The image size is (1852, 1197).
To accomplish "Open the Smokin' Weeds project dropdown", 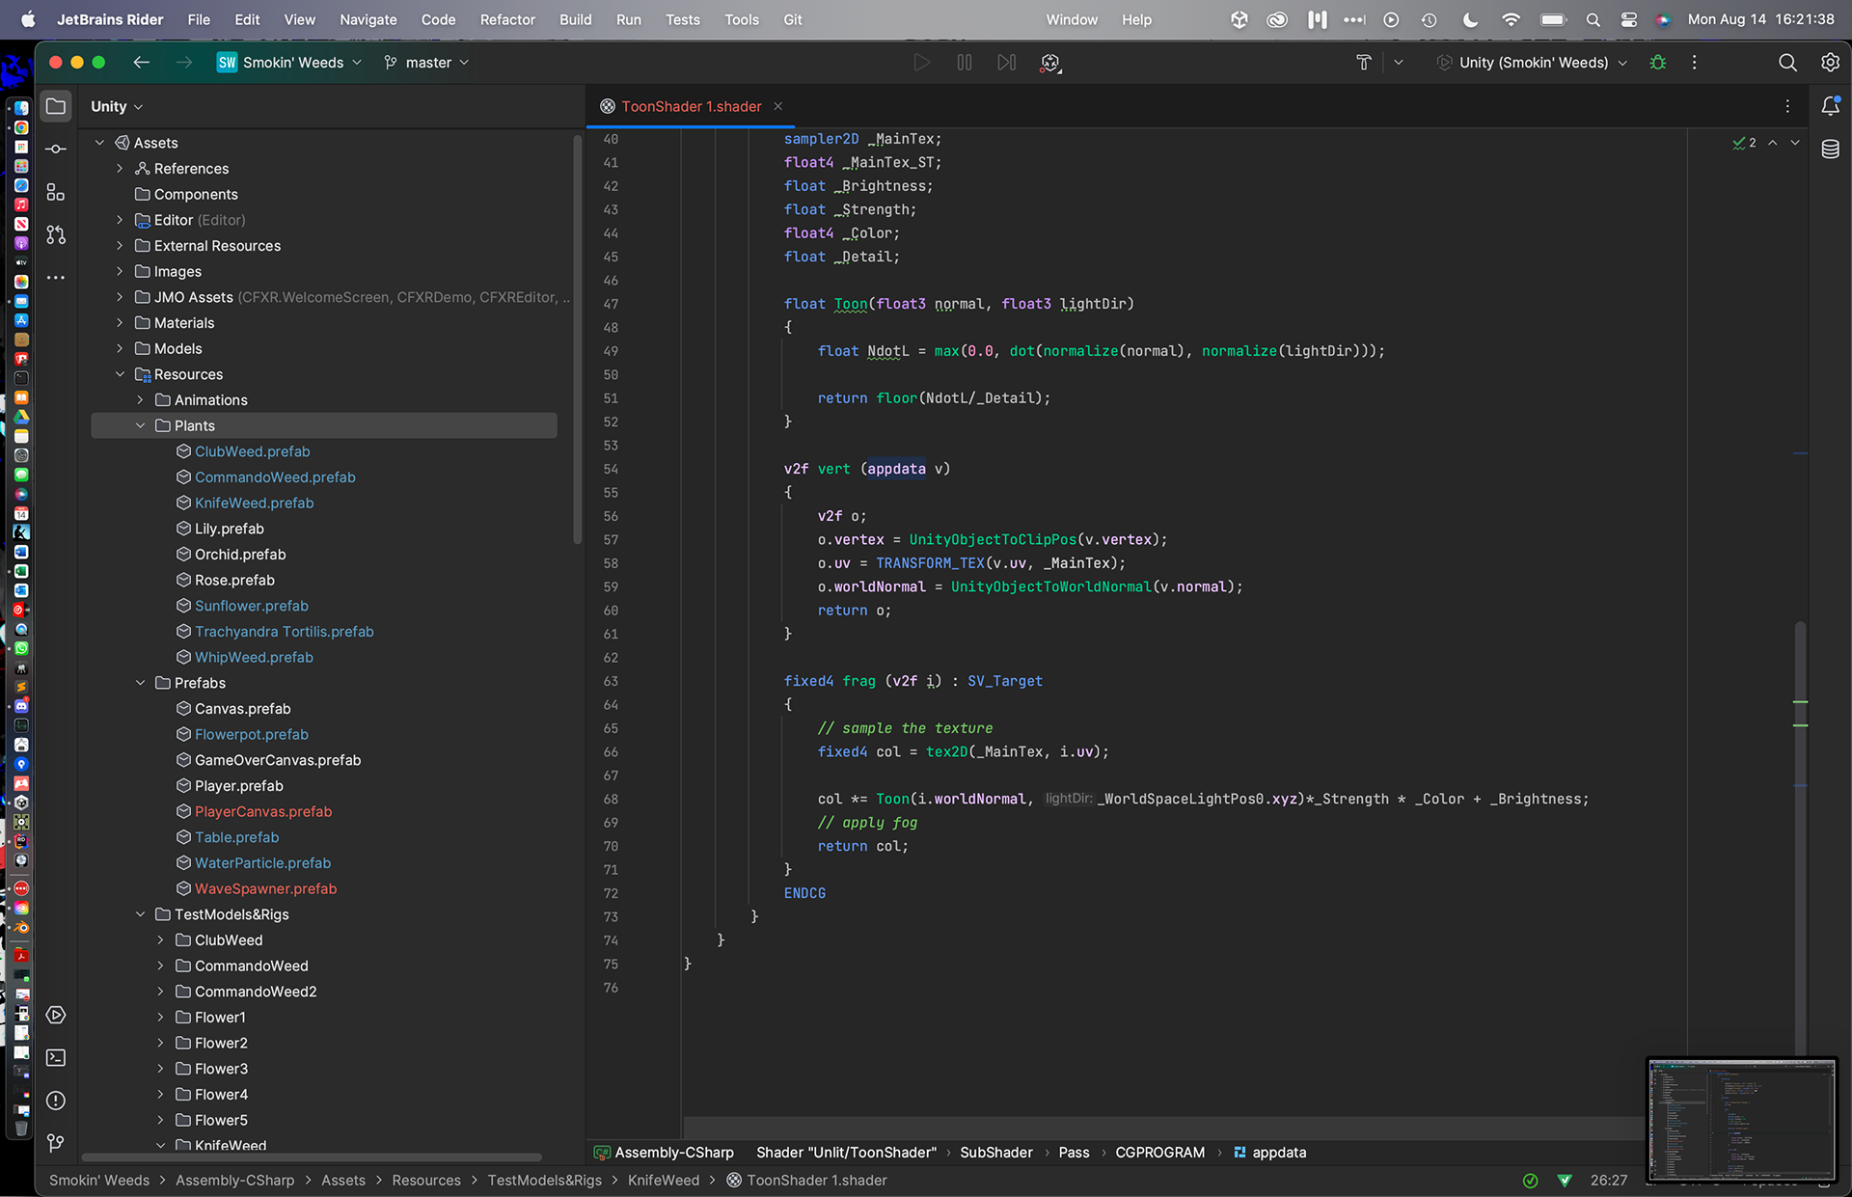I will tap(289, 63).
